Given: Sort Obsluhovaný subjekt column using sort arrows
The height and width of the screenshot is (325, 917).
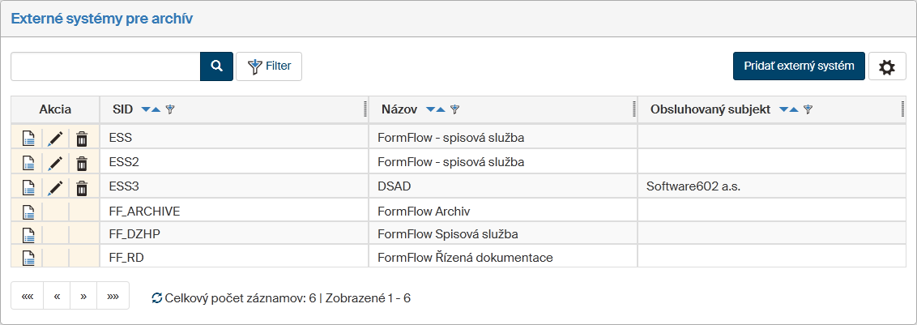Looking at the screenshot, I should click(788, 109).
